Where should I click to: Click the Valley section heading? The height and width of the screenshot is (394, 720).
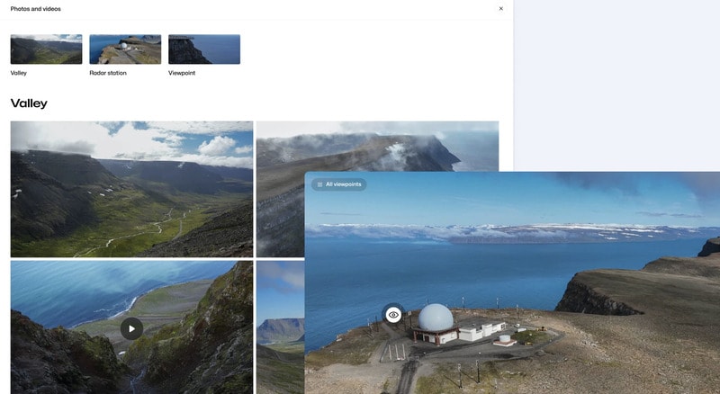point(29,103)
